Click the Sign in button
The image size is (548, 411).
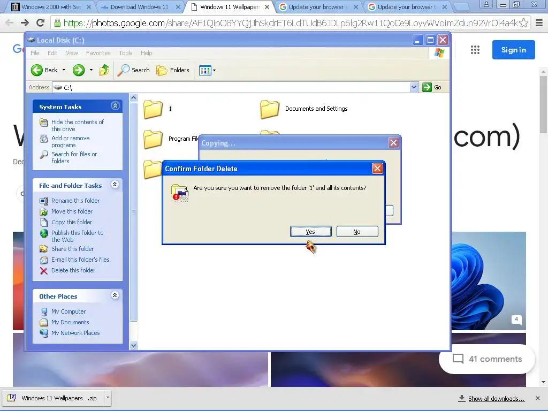[513, 50]
